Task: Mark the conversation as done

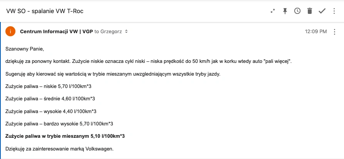Action: (322, 11)
